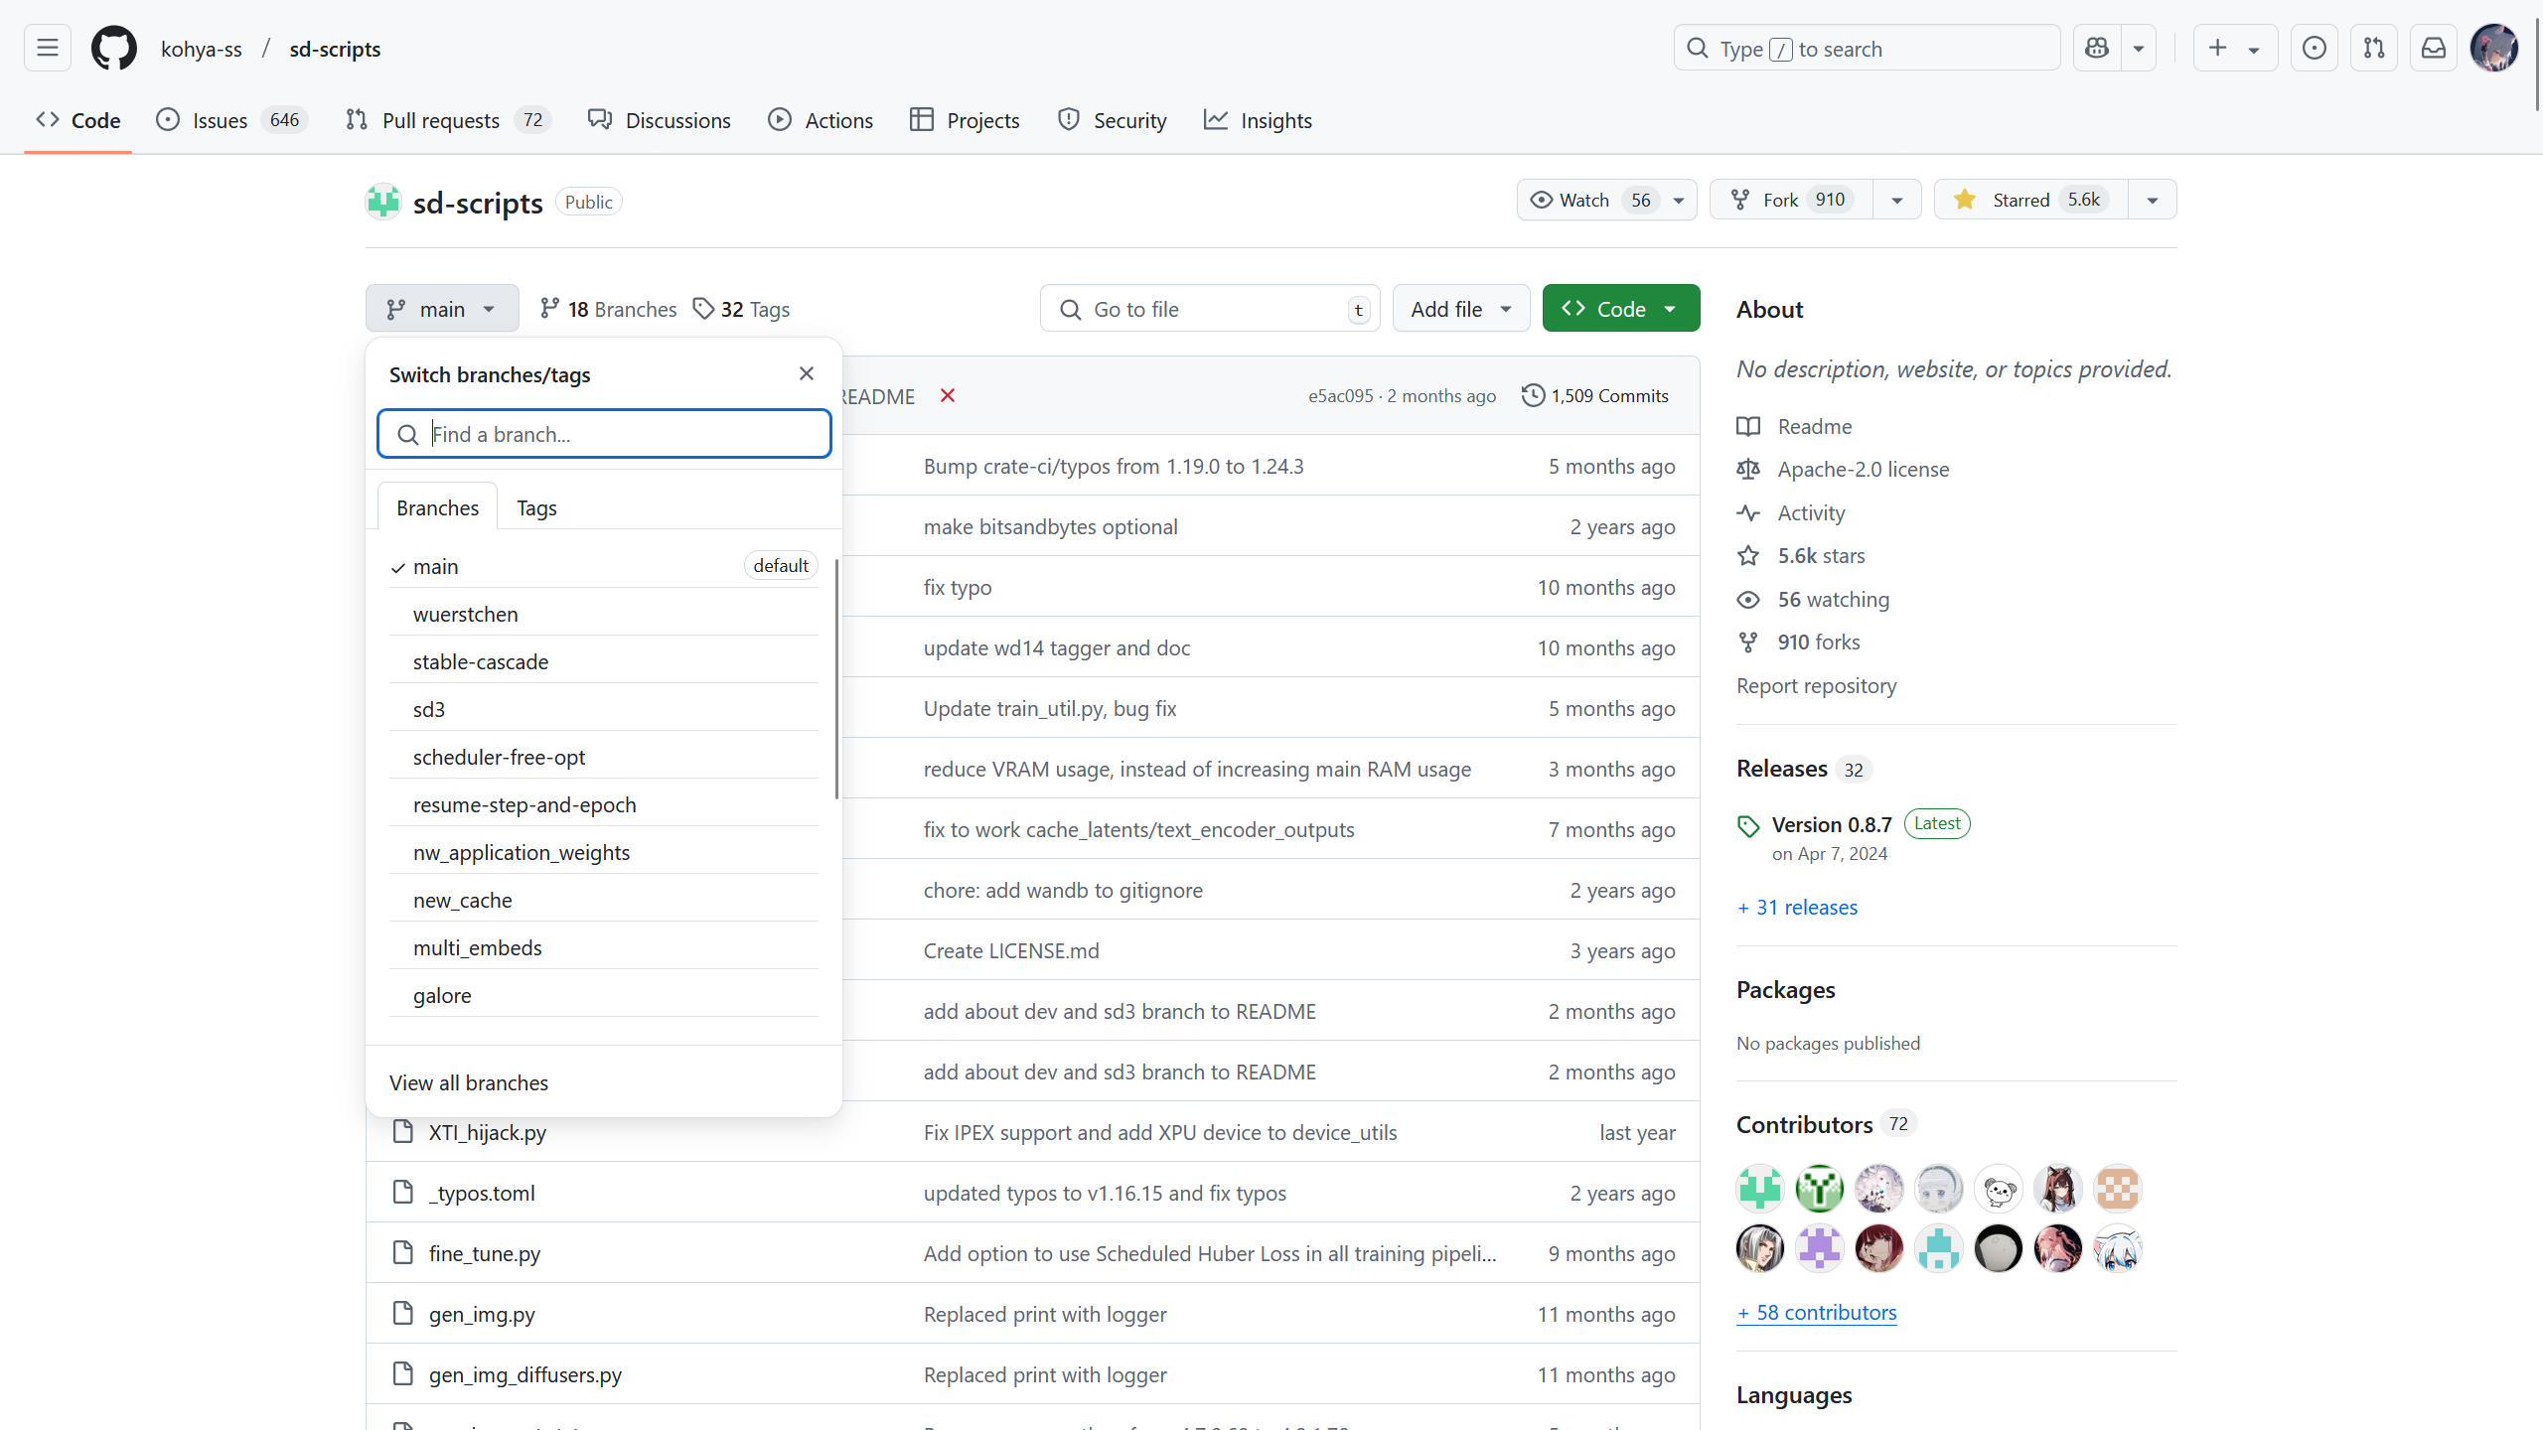This screenshot has width=2543, height=1430.
Task: Open the Copilot chat icon
Action: pos(2097,49)
